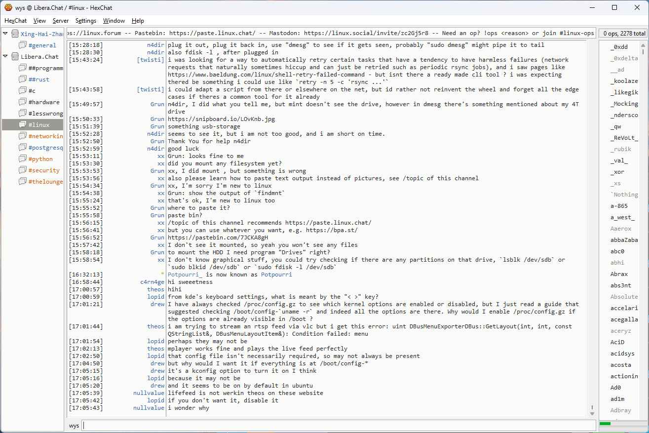Open the pastebin.com/7JCKA8gH link

218,237
